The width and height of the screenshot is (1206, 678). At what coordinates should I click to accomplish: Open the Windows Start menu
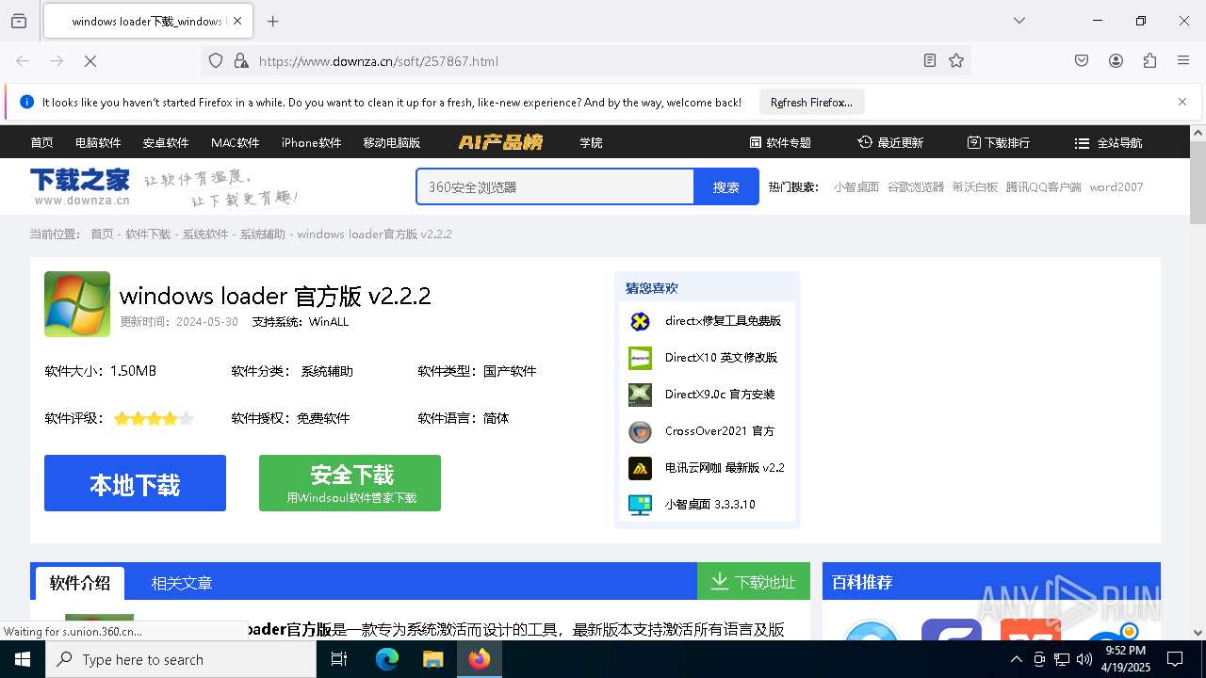pos(23,659)
